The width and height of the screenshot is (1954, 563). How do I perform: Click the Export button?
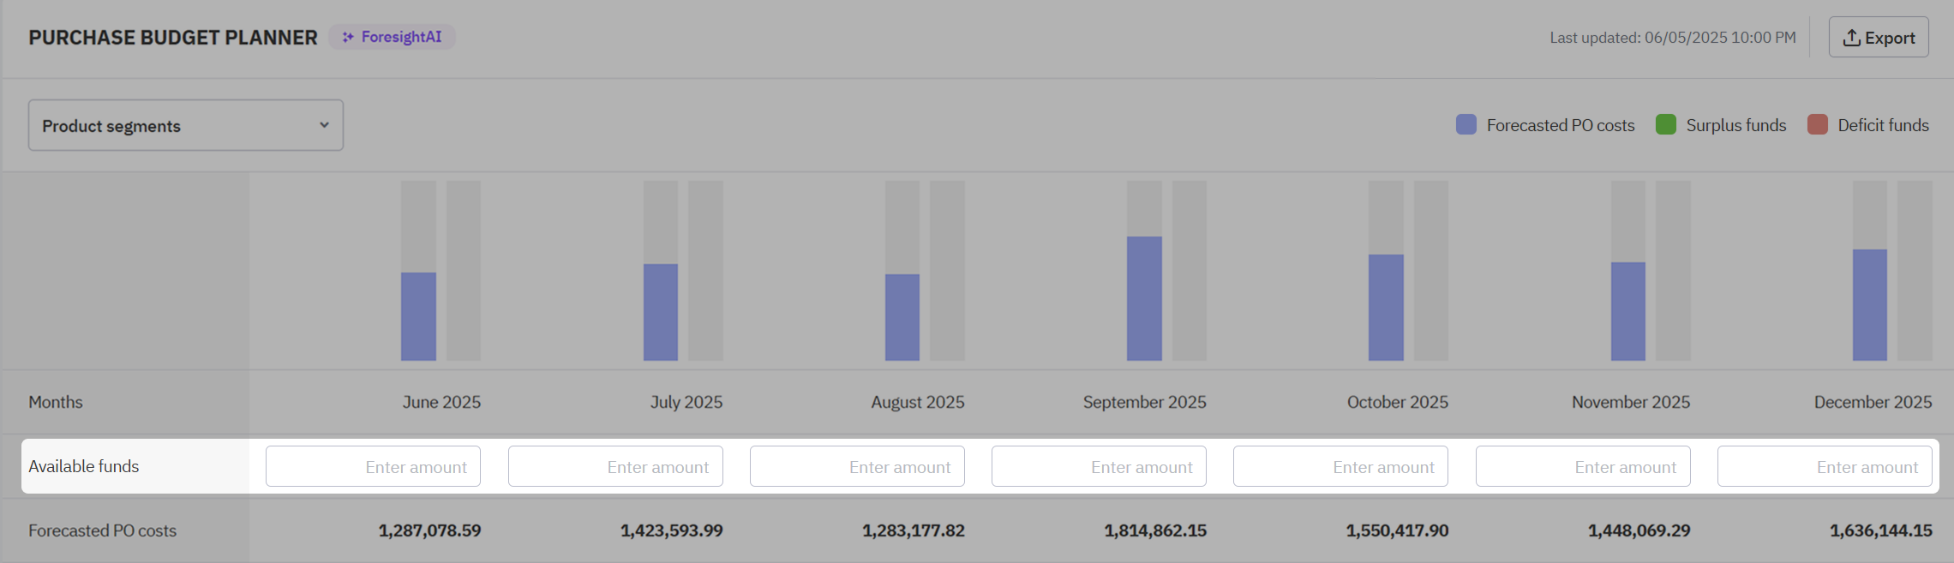pyautogui.click(x=1879, y=37)
